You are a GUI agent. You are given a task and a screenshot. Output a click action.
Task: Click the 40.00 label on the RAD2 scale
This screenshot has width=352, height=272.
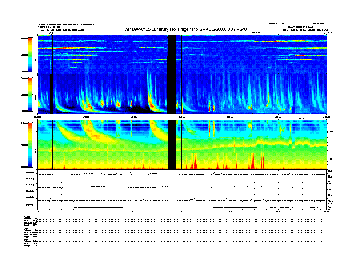click(24, 38)
